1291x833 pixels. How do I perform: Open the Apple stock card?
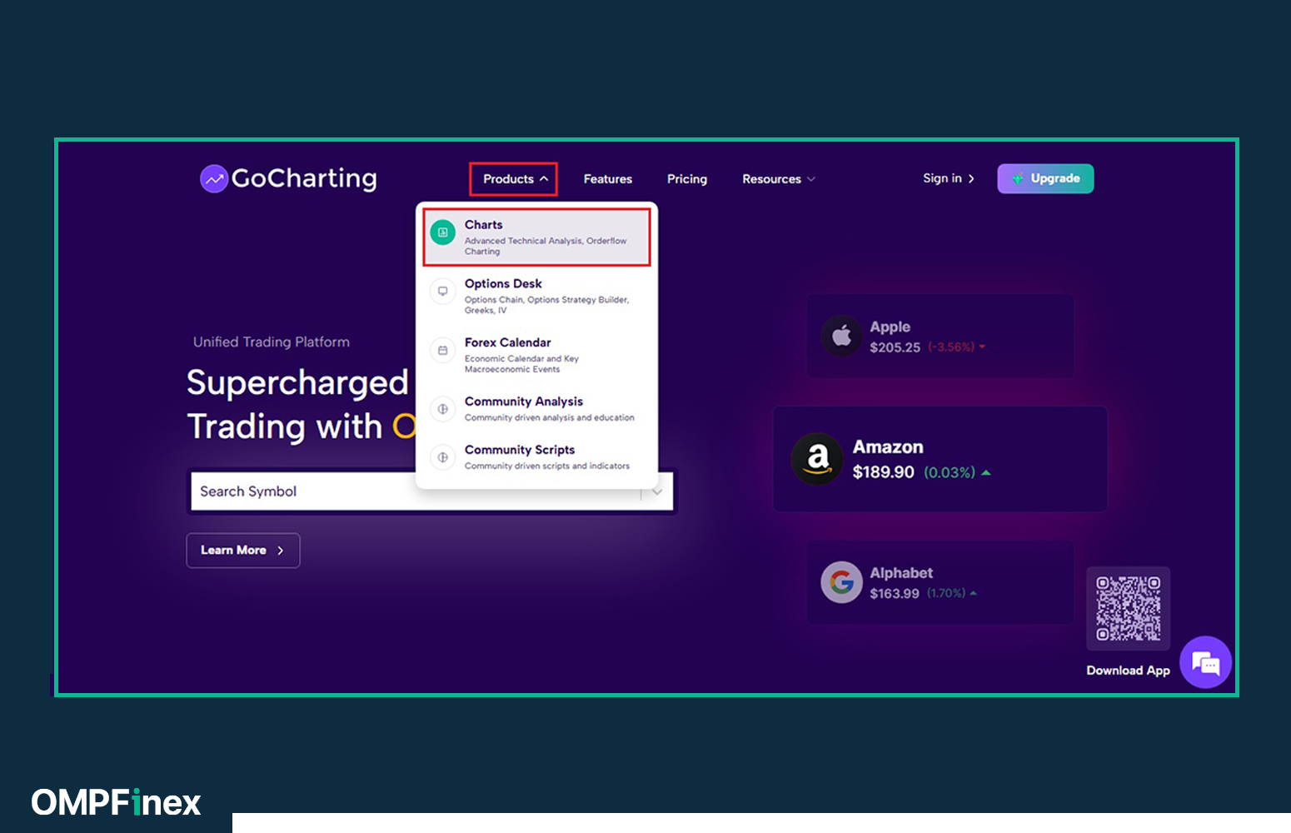click(x=940, y=336)
